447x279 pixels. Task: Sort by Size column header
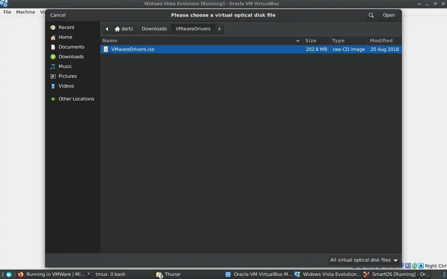316,40
